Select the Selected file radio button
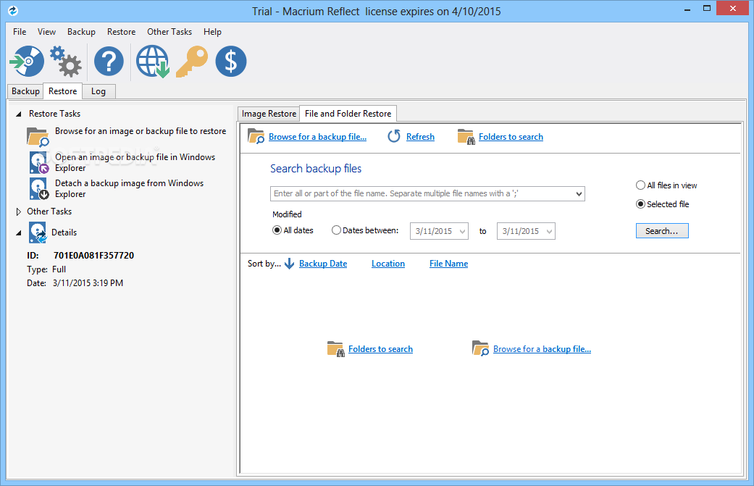This screenshot has height=486, width=754. 640,204
